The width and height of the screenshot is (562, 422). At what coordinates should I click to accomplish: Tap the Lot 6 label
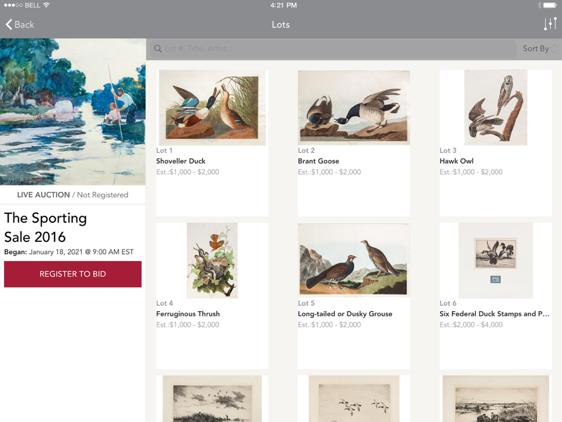tap(448, 303)
